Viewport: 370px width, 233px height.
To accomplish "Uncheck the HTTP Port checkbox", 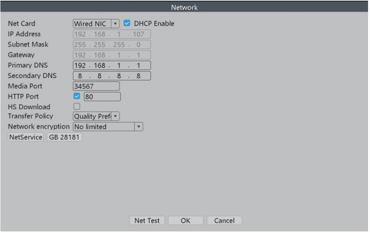I will (77, 97).
